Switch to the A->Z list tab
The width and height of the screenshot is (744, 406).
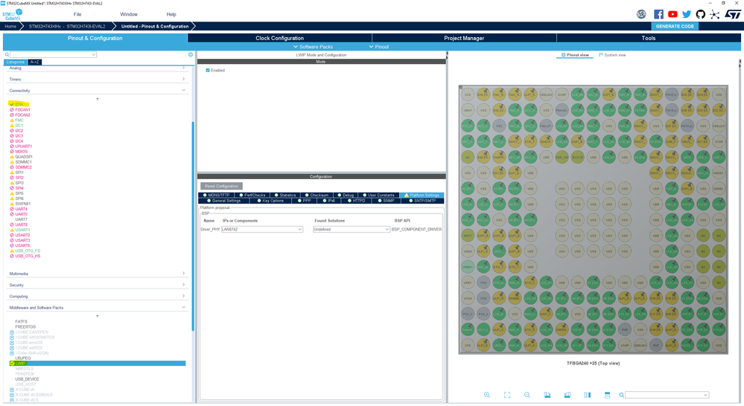pos(35,62)
